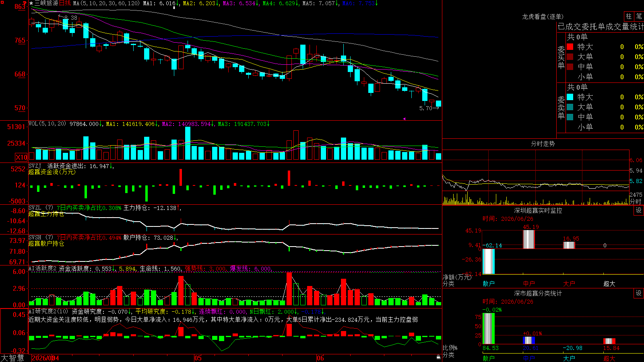Click the 8.38 high price annotation
This screenshot has height=362, width=644.
70,18
